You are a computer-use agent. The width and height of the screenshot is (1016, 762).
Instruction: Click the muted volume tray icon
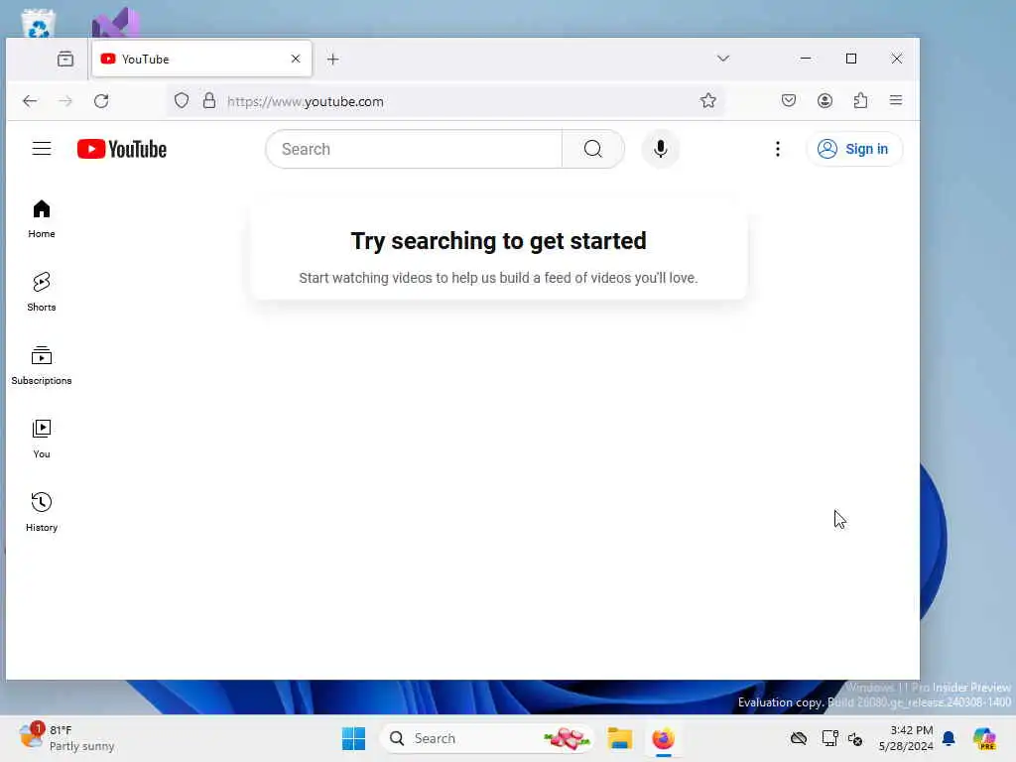coord(855,738)
